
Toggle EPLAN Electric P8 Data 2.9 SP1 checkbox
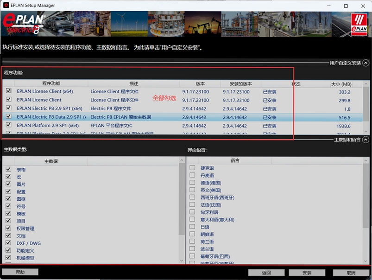click(8, 117)
